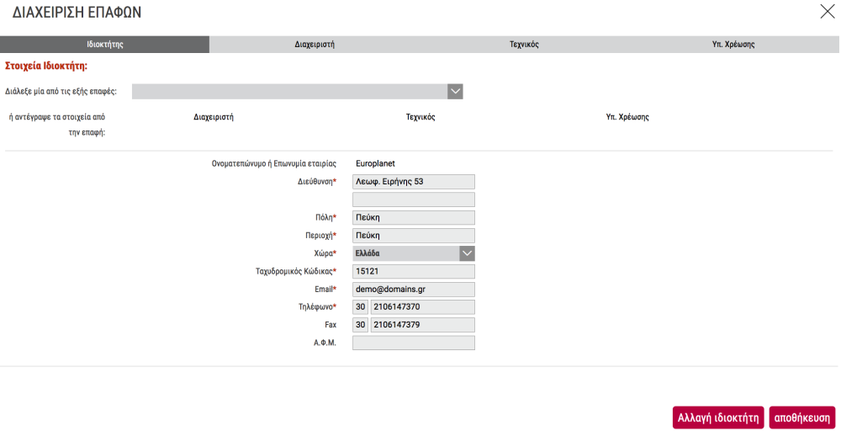The width and height of the screenshot is (841, 431).
Task: Copy details from Διαχειριστή contact link
Action: (214, 117)
